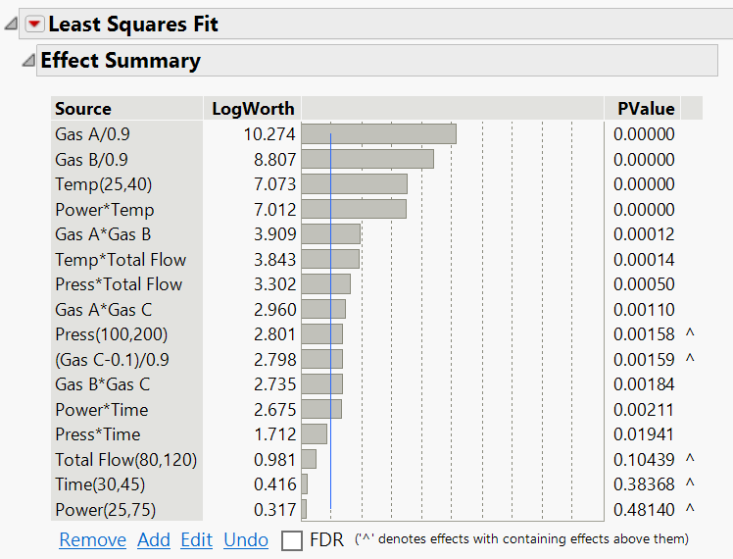
Task: Click the Edit link
Action: pos(196,540)
